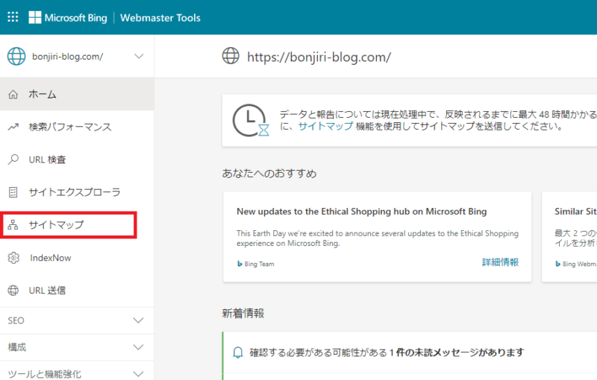
Task: Click the SEO section label
Action: 16,320
